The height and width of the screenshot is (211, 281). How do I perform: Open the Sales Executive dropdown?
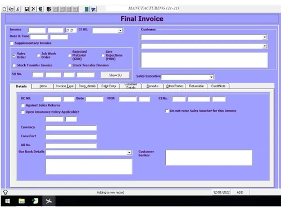pos(211,77)
